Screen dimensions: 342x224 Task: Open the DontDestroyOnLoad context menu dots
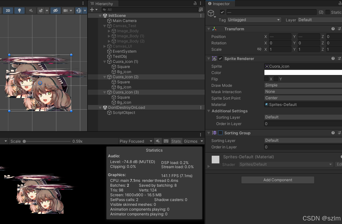(x=201, y=108)
